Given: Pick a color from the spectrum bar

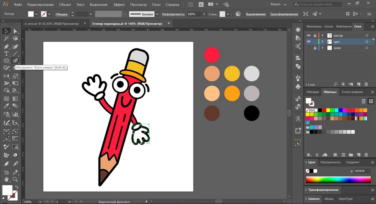Looking at the screenshot, I should (338, 179).
